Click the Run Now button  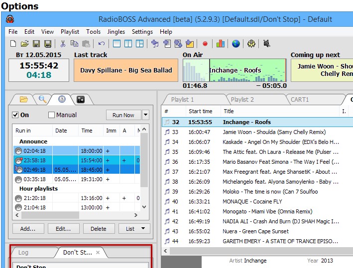(123, 115)
